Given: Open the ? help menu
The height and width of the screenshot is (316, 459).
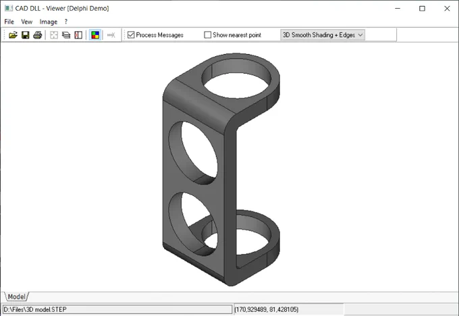Looking at the screenshot, I should pyautogui.click(x=66, y=22).
